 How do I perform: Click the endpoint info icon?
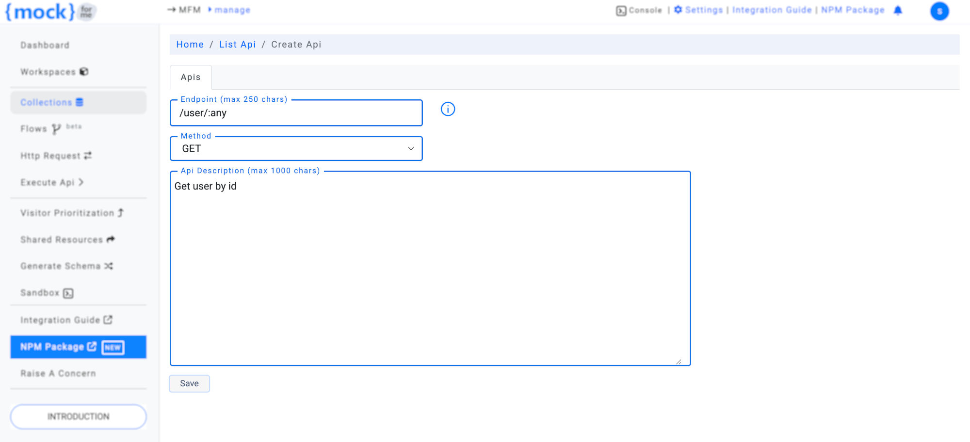(448, 109)
